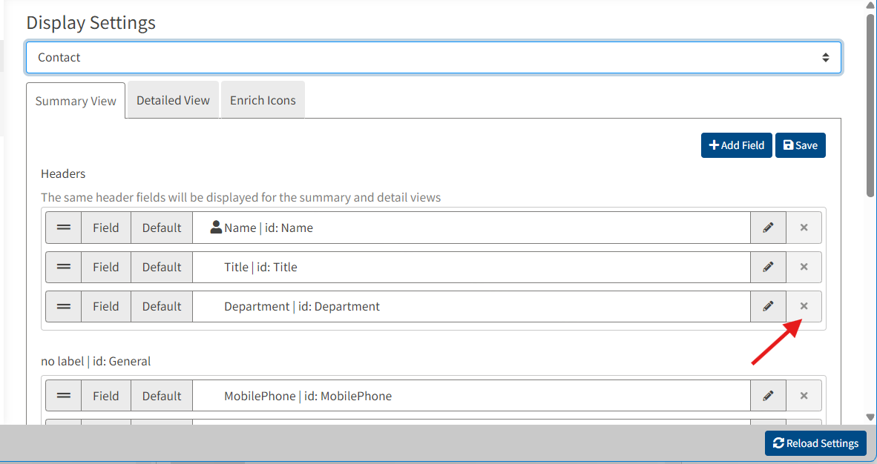
Task: Click pencil icon for Department field
Action: (x=768, y=306)
